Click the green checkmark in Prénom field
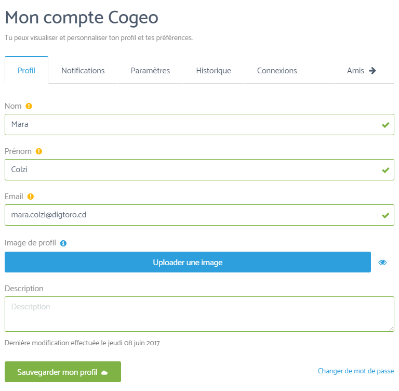The width and height of the screenshot is (399, 391). coord(385,170)
